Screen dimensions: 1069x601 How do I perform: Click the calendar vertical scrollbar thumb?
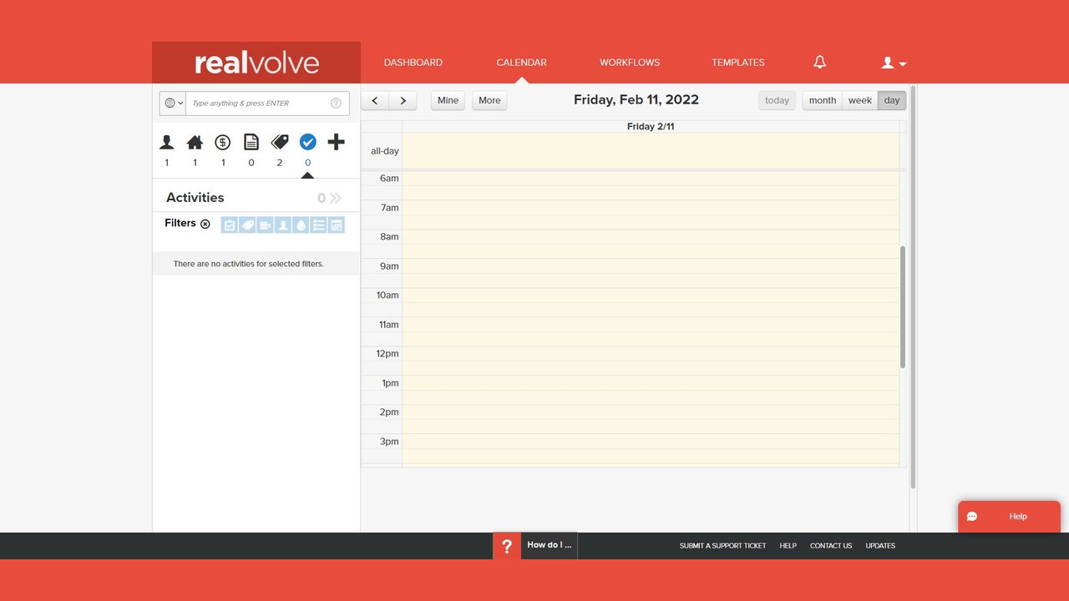click(903, 307)
